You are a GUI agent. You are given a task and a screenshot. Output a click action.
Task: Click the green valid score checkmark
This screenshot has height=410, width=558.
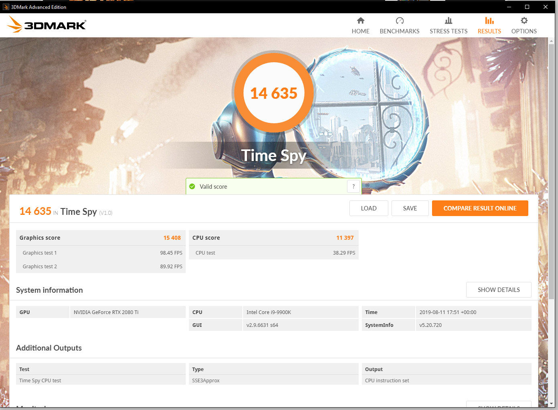pos(192,186)
